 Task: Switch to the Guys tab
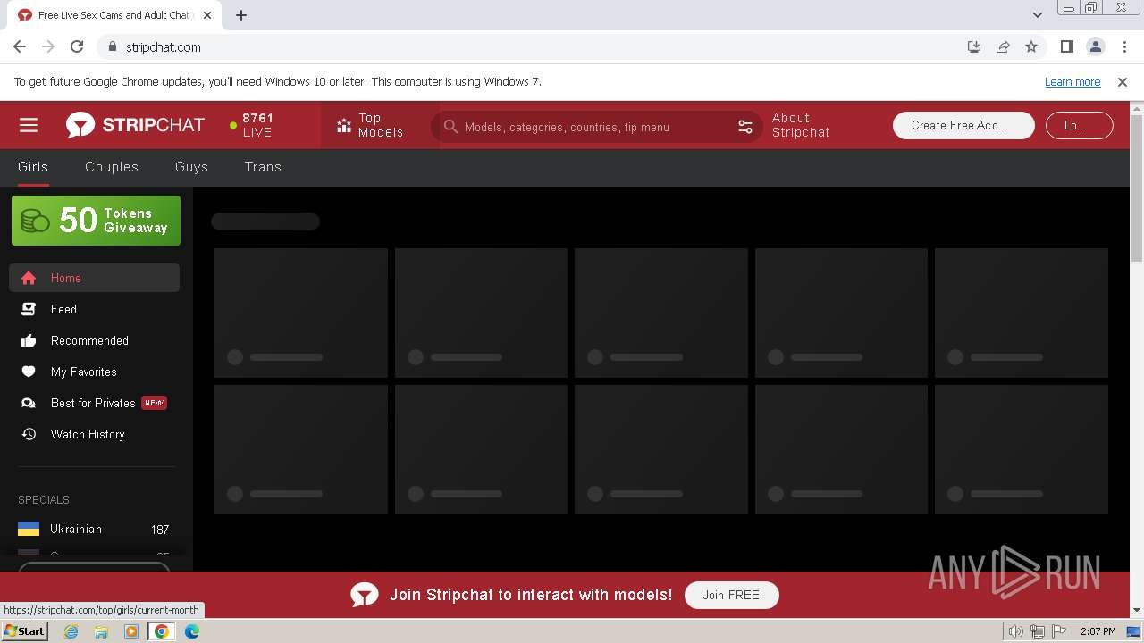click(x=191, y=167)
